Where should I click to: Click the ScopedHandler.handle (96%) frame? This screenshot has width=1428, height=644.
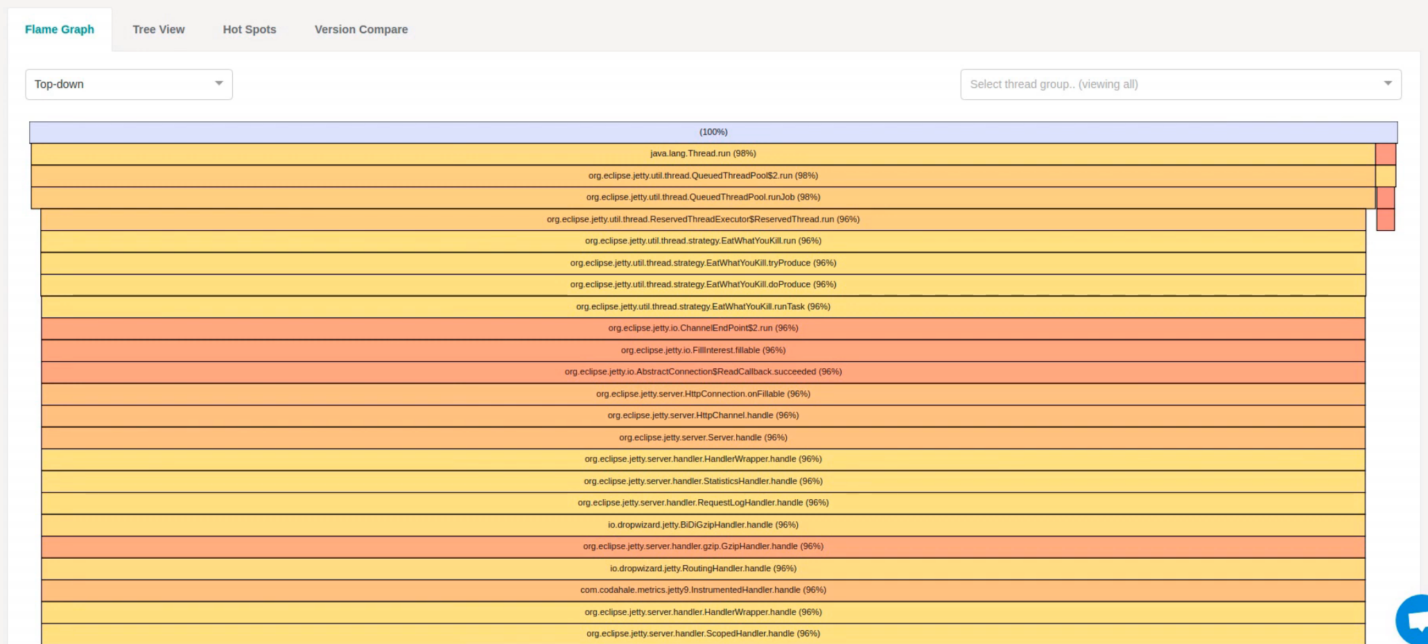point(703,634)
